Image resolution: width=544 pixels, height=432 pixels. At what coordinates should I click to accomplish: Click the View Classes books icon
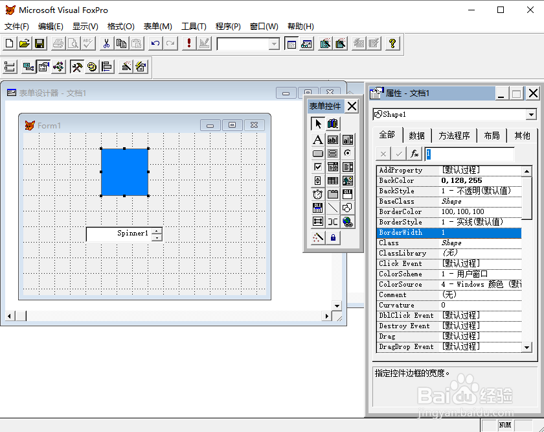point(332,124)
